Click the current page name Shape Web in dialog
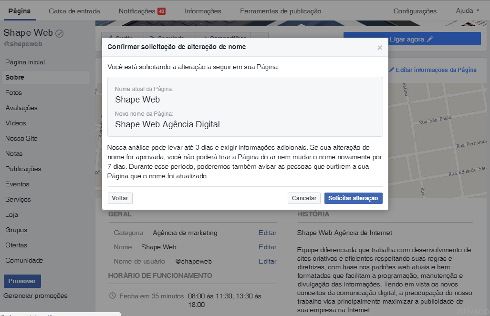 coord(137,100)
